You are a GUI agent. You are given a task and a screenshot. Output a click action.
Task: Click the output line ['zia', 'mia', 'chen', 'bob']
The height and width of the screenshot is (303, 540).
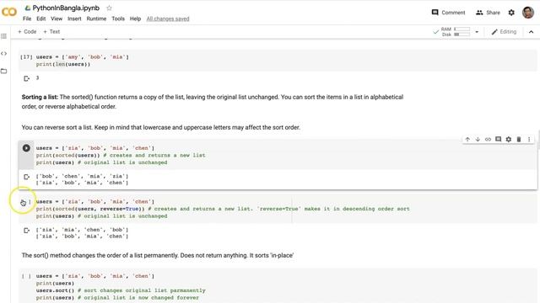pos(82,230)
